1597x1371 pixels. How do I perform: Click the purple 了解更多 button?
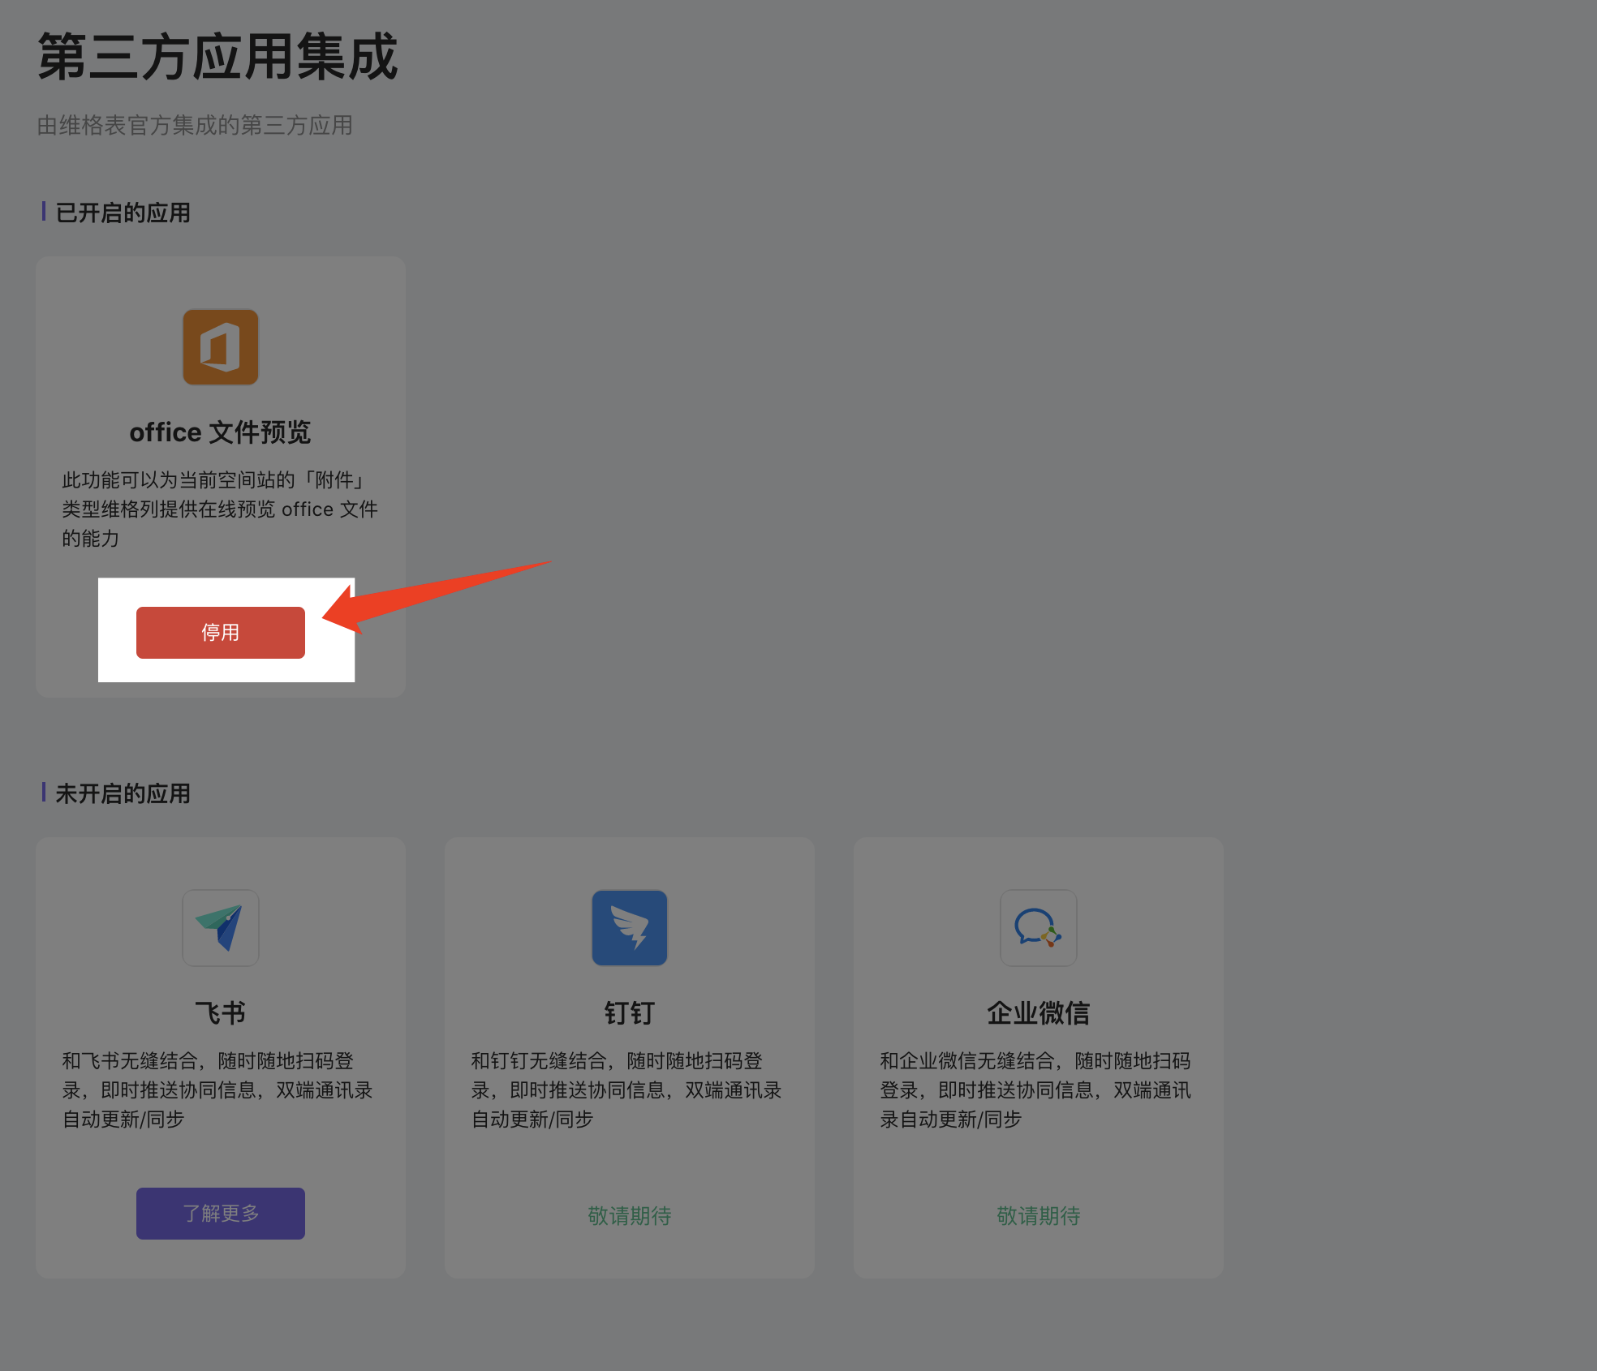coord(220,1213)
